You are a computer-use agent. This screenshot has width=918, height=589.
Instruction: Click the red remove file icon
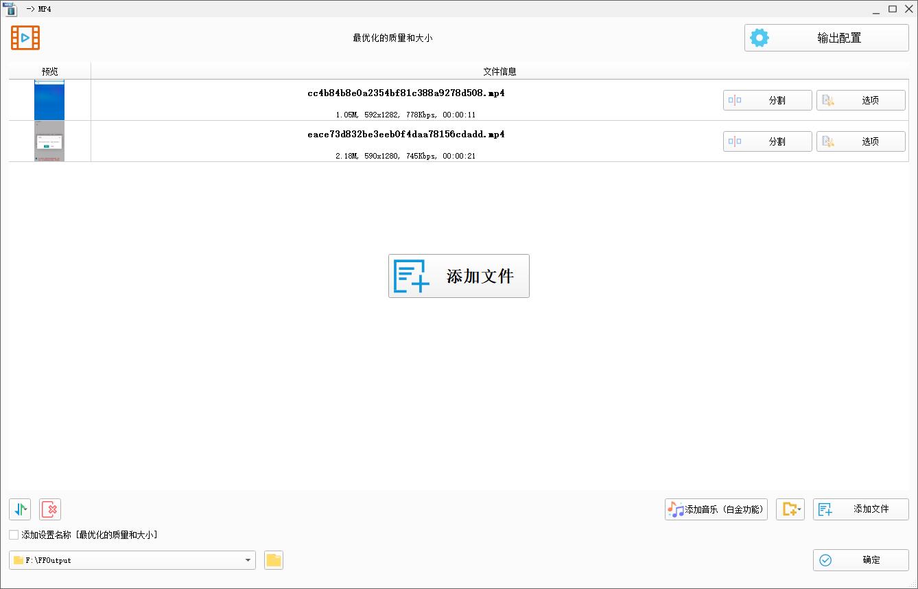tap(50, 509)
